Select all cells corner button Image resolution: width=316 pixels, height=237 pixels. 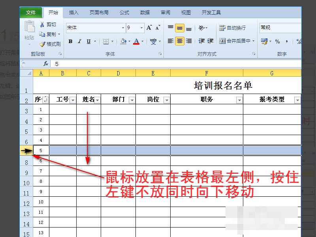26,73
